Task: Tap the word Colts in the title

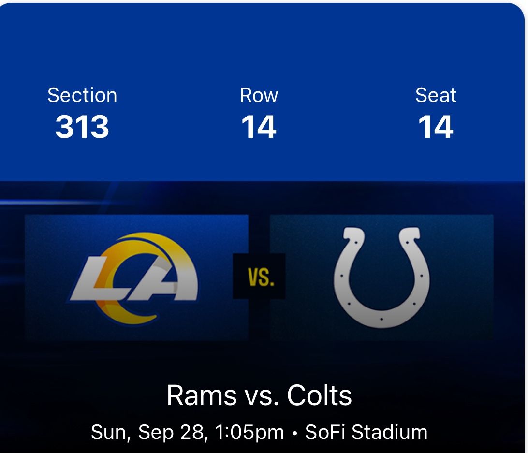Action: 319,396
